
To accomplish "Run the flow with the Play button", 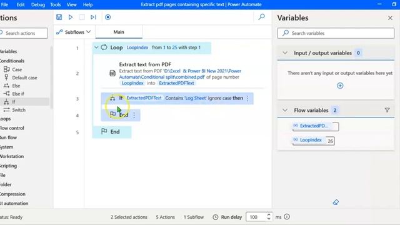I will [x=71, y=17].
